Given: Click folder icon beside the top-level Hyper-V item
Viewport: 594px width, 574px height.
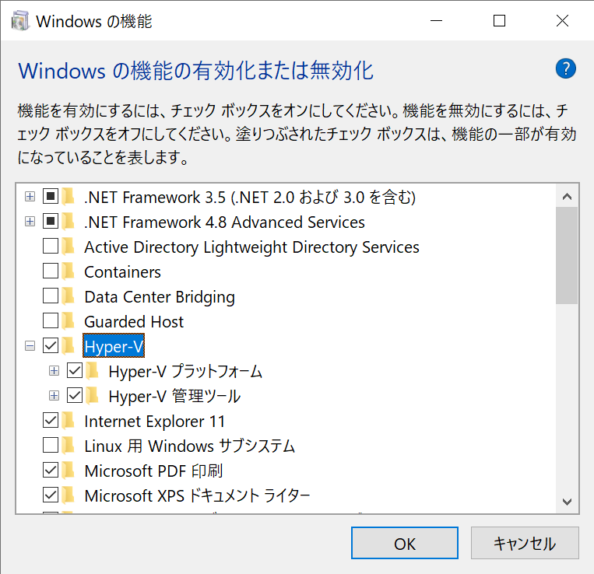Looking at the screenshot, I should pos(69,346).
